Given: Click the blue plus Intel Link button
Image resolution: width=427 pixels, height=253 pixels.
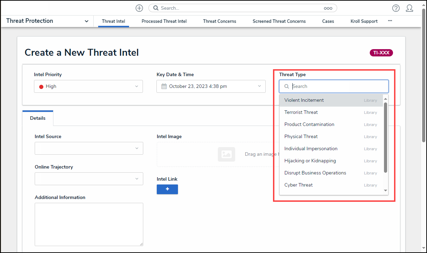Looking at the screenshot, I should tap(167, 189).
